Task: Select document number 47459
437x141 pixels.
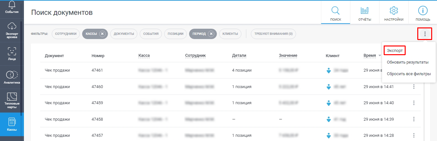Action: coord(97,103)
